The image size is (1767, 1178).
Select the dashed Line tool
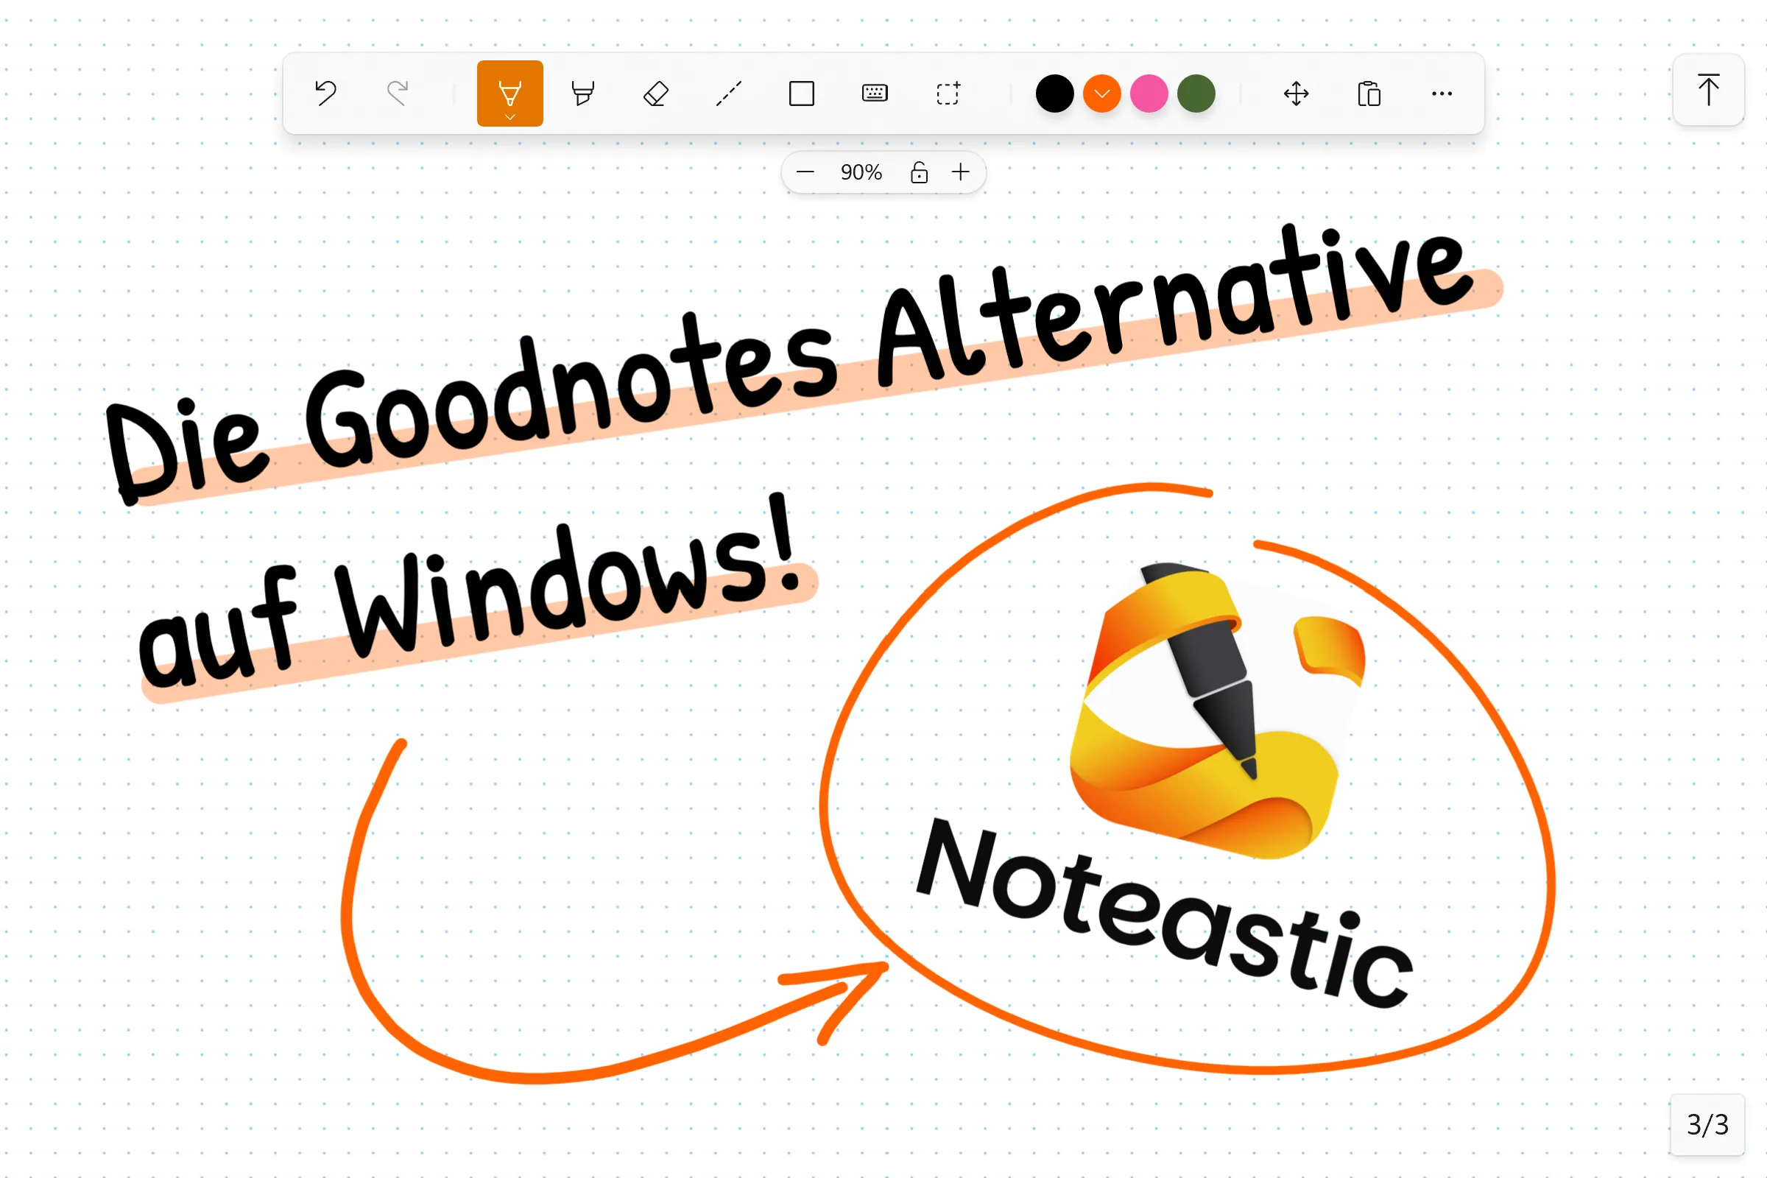[729, 94]
